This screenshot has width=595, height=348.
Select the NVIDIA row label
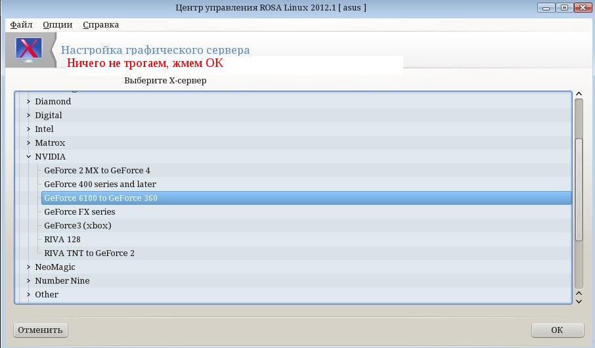(x=50, y=156)
